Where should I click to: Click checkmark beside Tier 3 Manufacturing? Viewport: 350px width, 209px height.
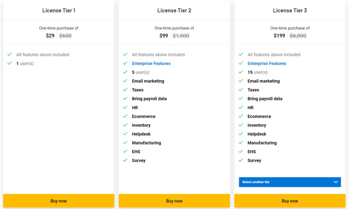pos(241,143)
